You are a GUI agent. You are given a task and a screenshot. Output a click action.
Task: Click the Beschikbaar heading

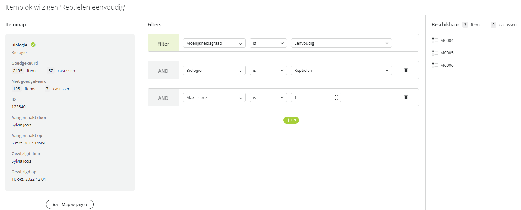[445, 24]
